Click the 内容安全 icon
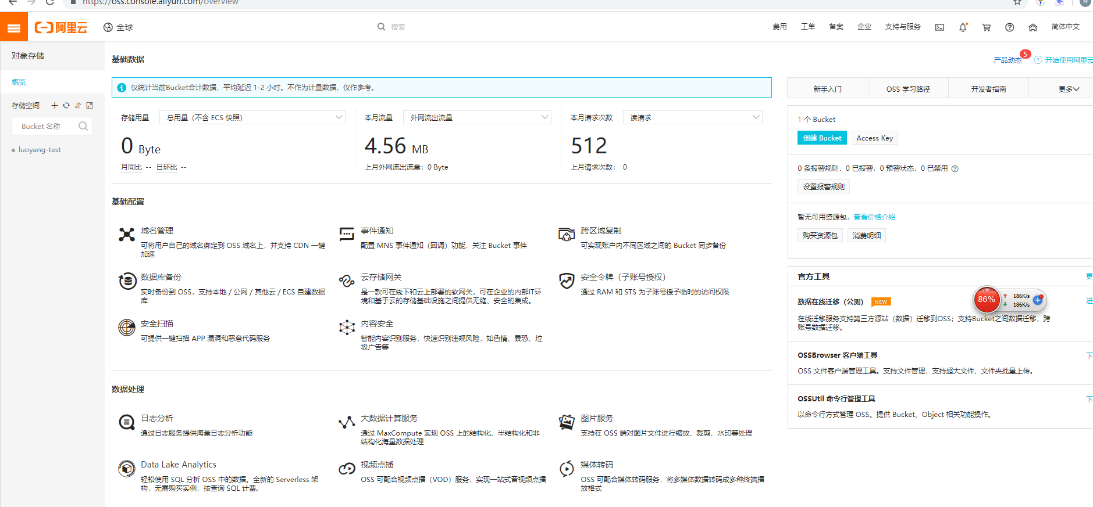This screenshot has height=507, width=1093. (x=347, y=328)
